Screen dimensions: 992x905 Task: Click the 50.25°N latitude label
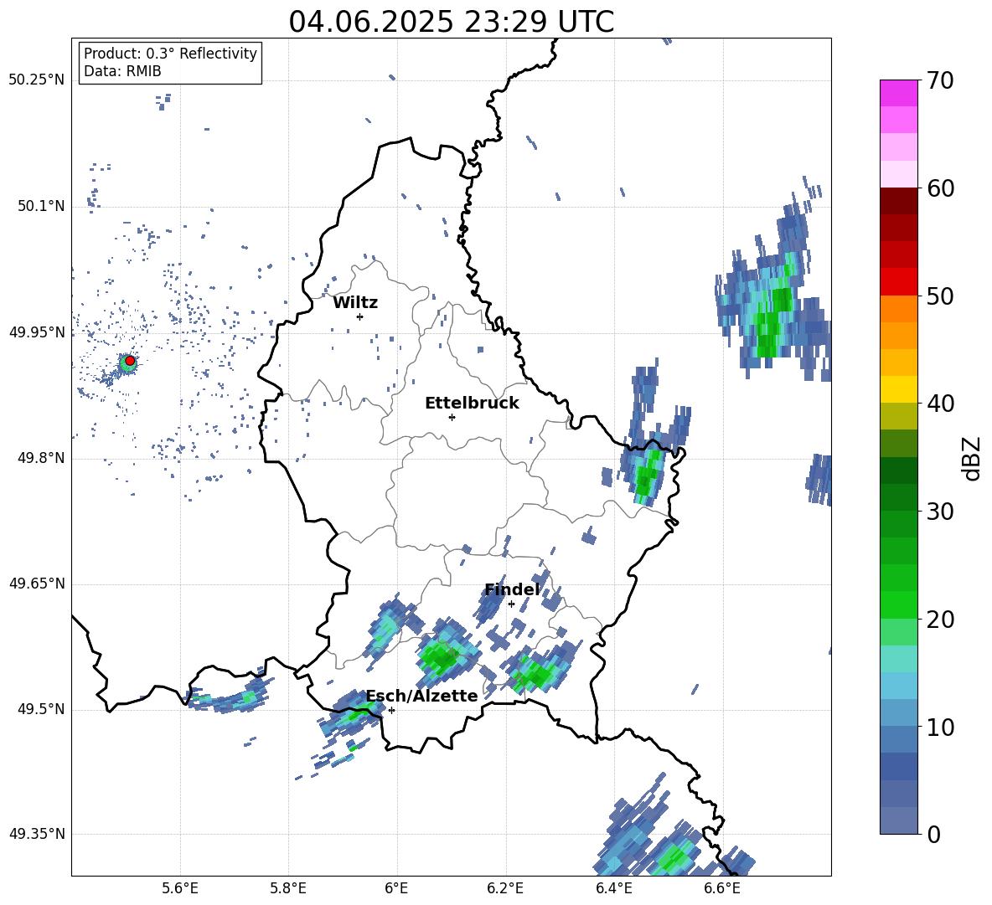click(37, 80)
